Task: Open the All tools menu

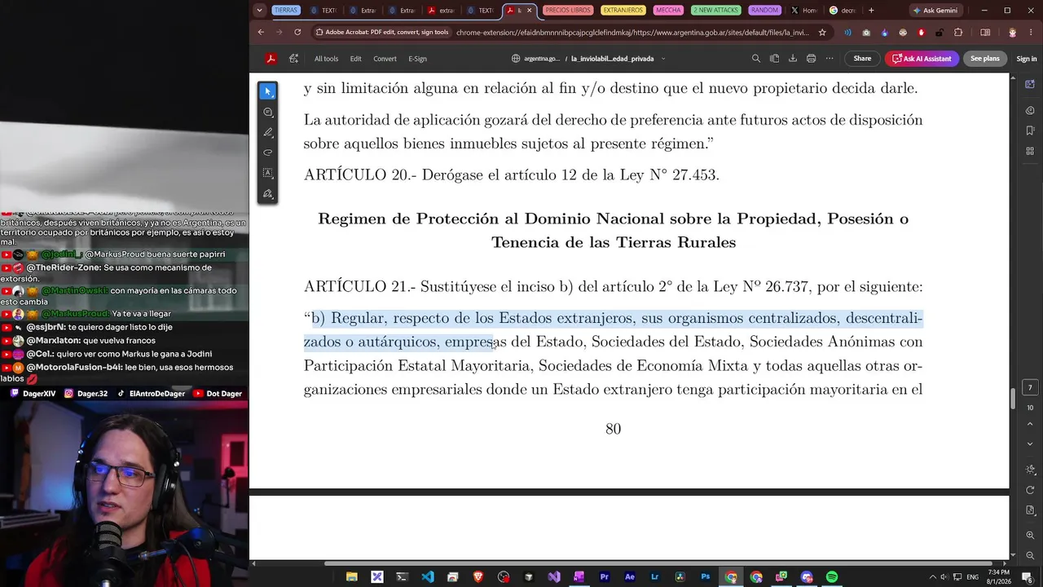Action: point(326,59)
